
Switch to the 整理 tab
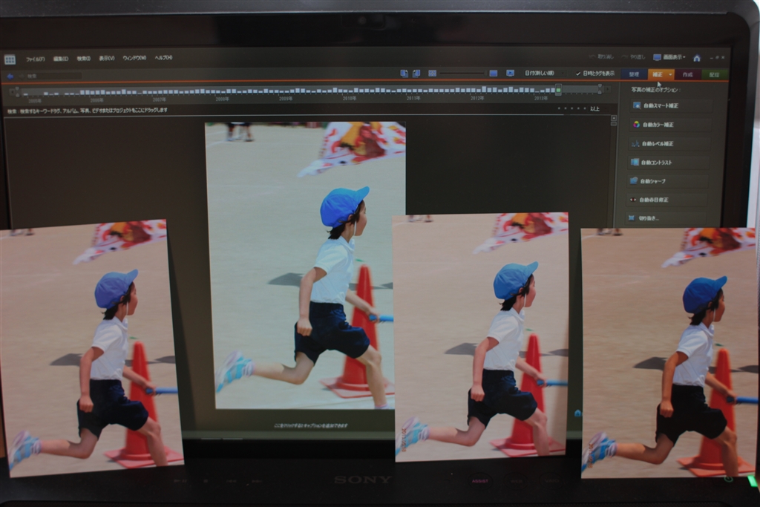pyautogui.click(x=634, y=74)
